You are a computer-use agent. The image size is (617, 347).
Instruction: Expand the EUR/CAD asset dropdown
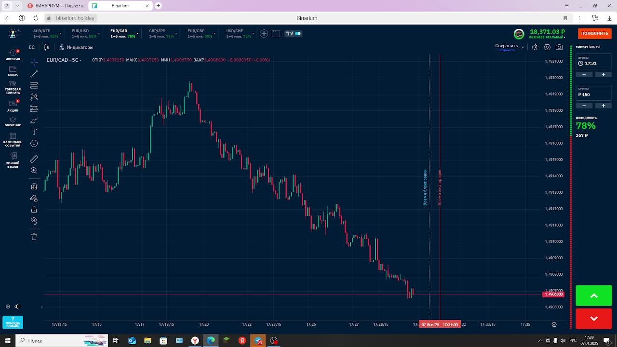click(x=137, y=34)
